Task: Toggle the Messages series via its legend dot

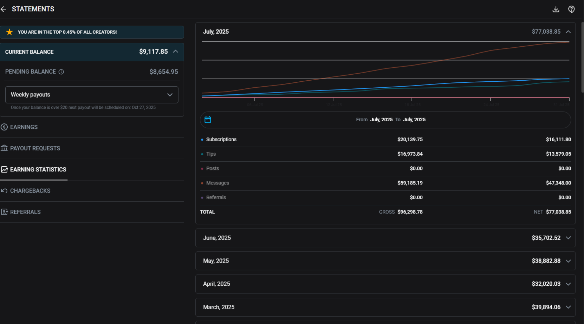Action: tap(202, 183)
